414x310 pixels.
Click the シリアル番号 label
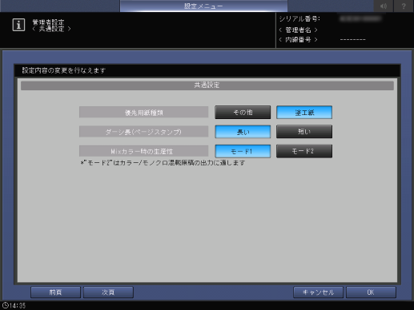299,19
